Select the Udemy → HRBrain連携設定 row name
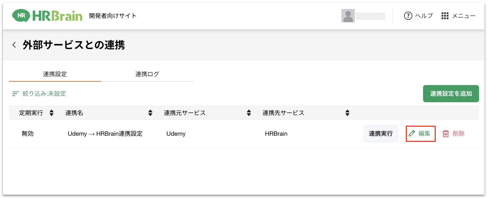Viewport: 488px width, 198px height. [105, 134]
